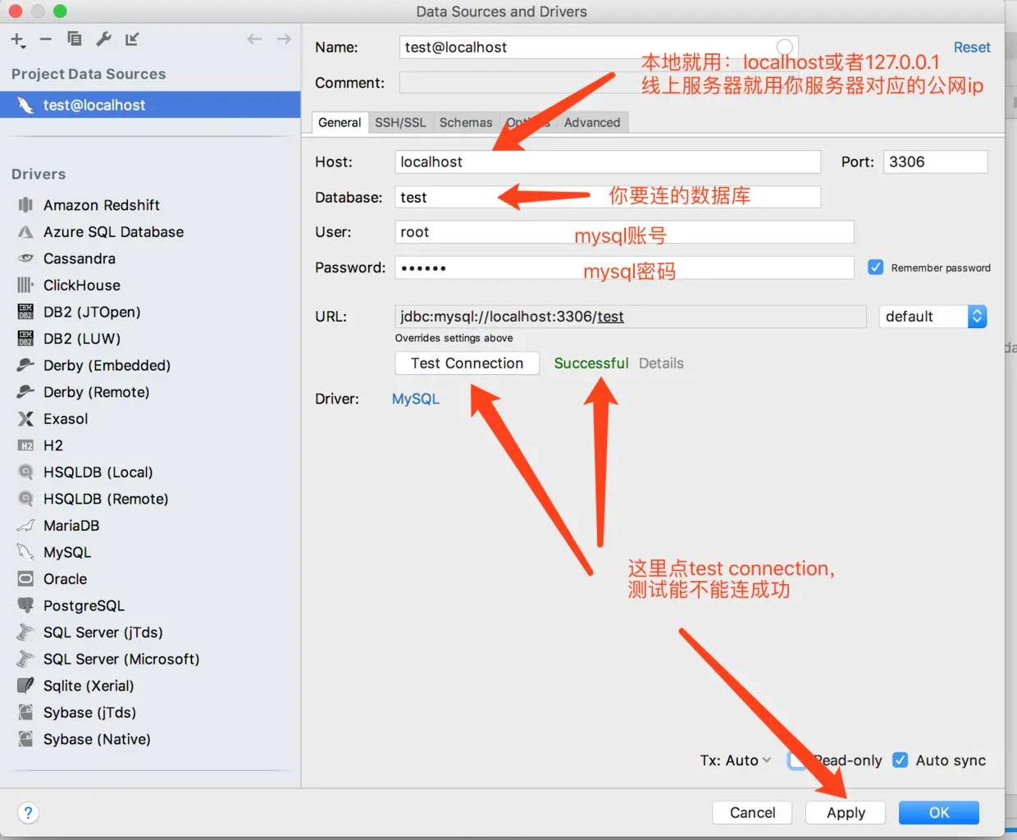
Task: Click the Port field showing 3306
Action: 935,162
